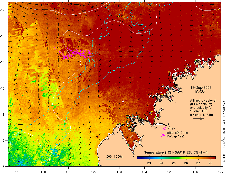Image resolution: width=226 pixels, height=174 pixels.
Task: Click the 124 longitude axis label
Action: pyautogui.click(x=145, y=172)
